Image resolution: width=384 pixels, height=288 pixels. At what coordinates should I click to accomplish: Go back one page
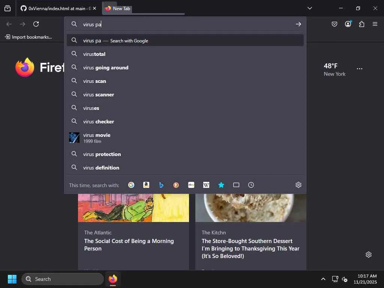tap(9, 24)
